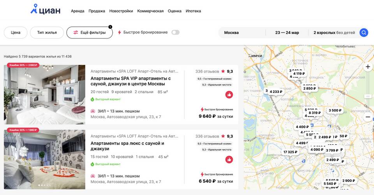
Task: Click the blue search magnifier button
Action: (364, 33)
